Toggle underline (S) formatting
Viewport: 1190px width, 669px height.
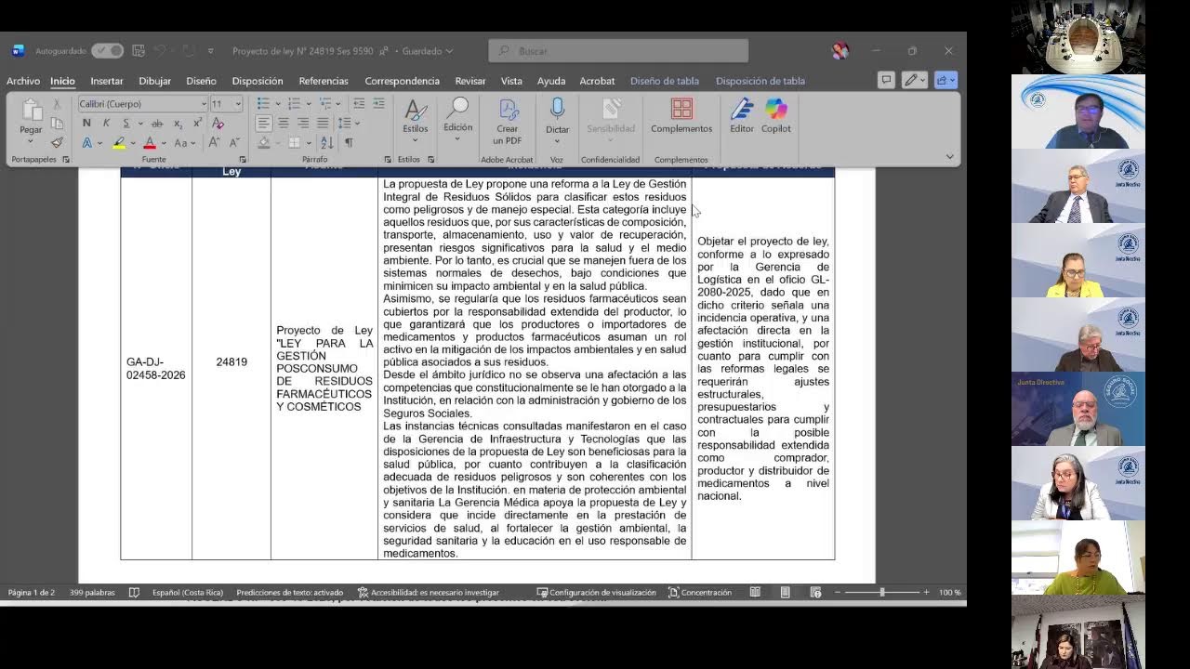point(126,124)
